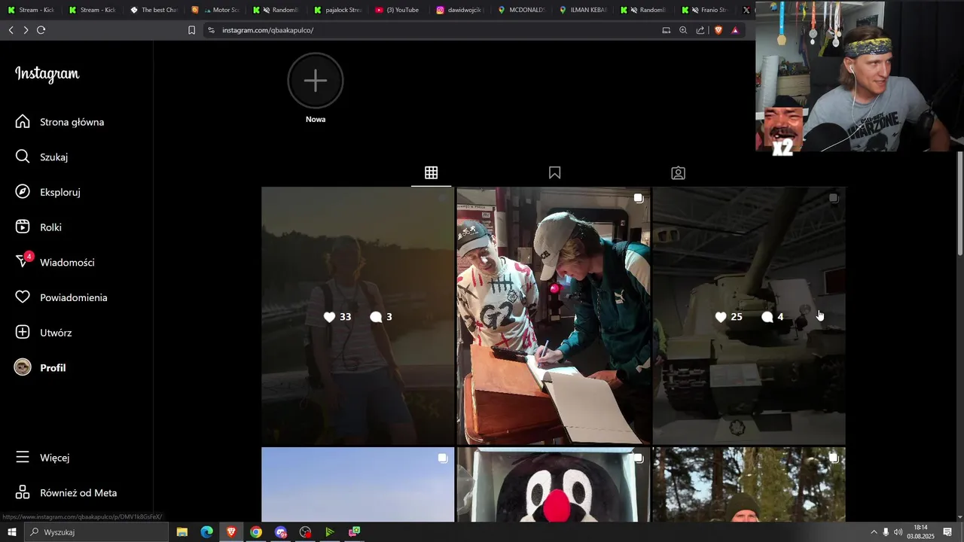Open Discord from the taskbar

point(281,532)
